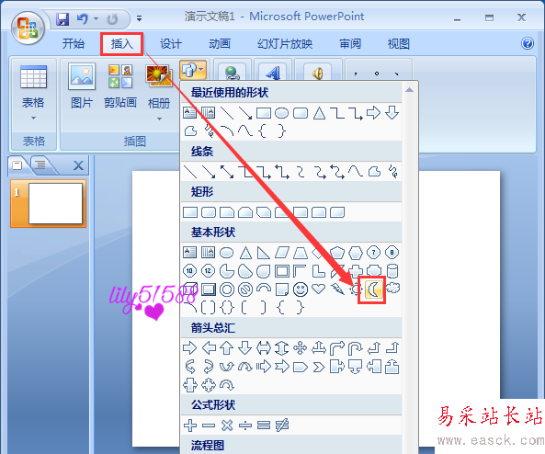Select the donut shape in basic shapes

[227, 289]
